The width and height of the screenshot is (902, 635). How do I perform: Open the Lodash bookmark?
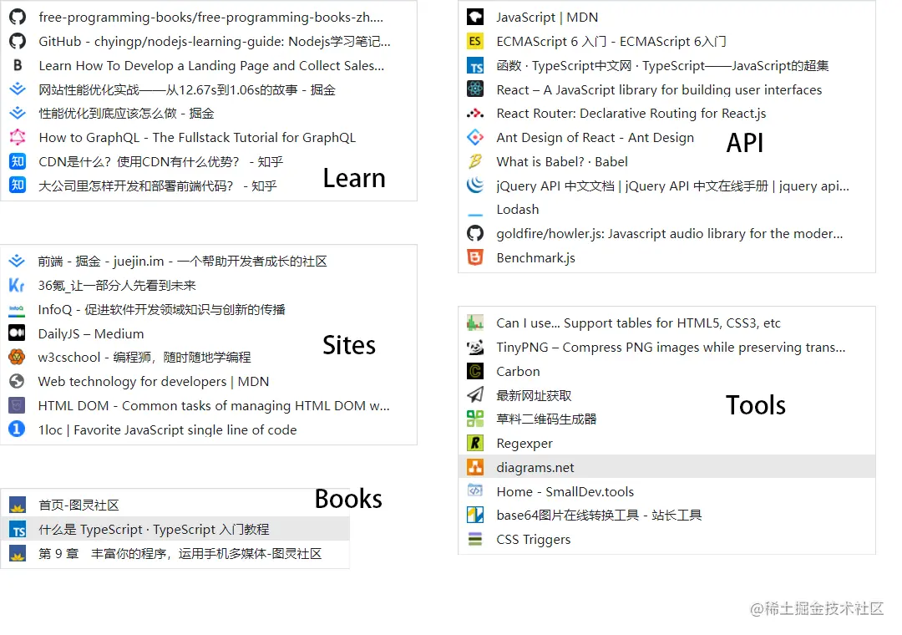pos(518,210)
